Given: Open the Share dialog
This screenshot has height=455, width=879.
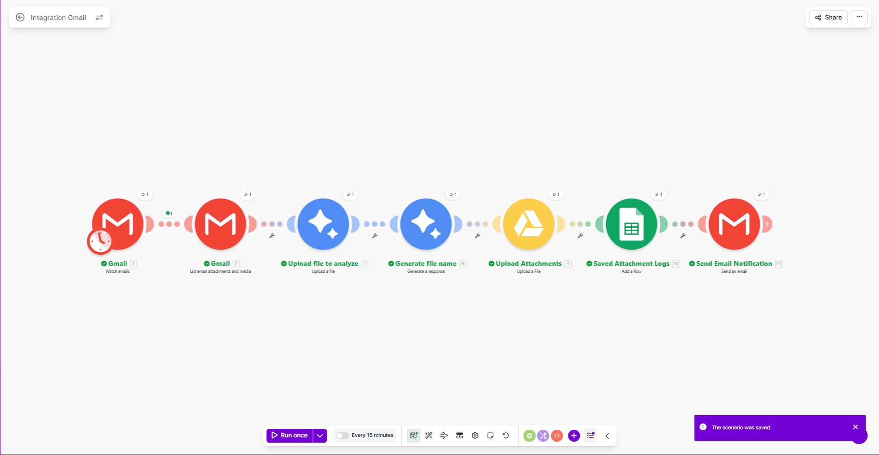Looking at the screenshot, I should [x=828, y=17].
